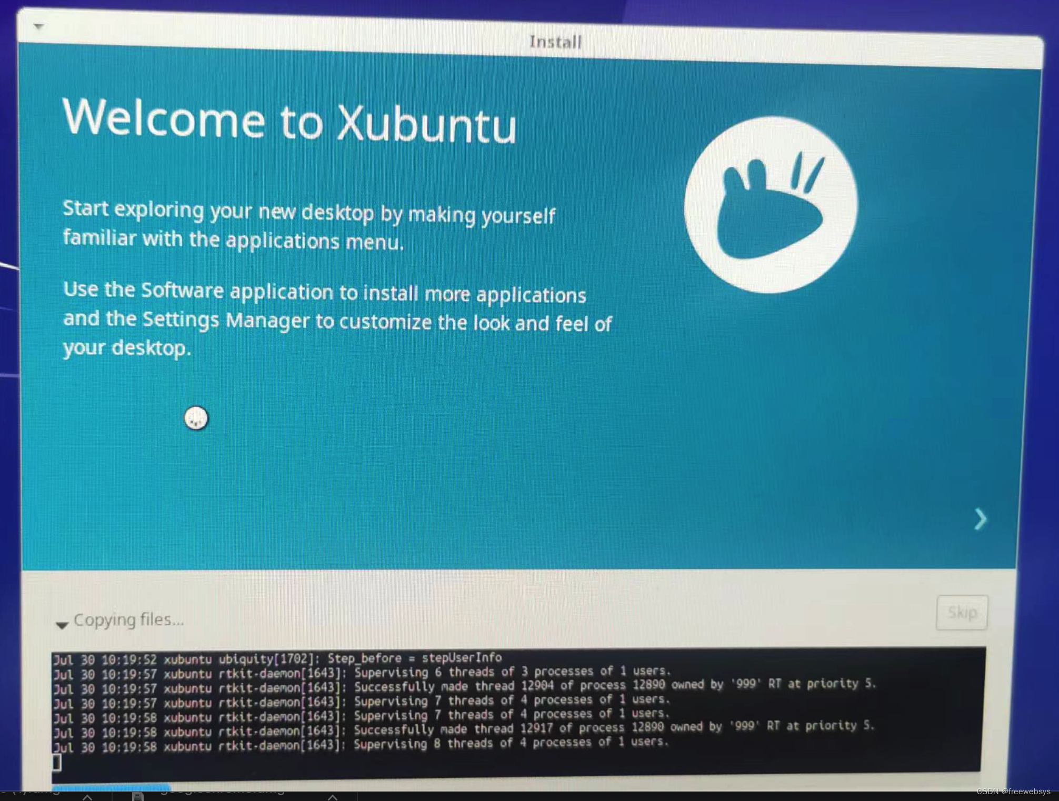The height and width of the screenshot is (801, 1059).
Task: Advance slideshow with the right chevron arrow
Action: point(980,519)
